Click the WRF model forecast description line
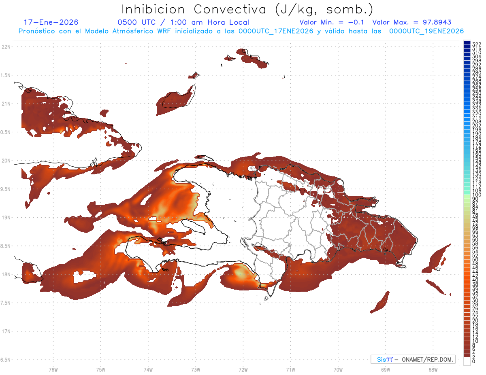486x375 pixels. pos(241,31)
